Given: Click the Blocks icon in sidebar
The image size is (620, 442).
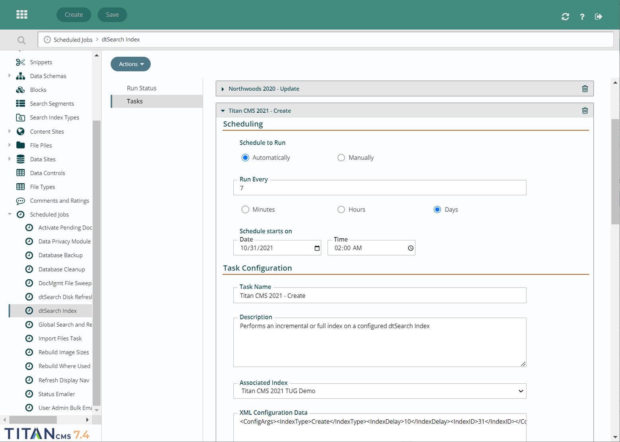Looking at the screenshot, I should pos(20,90).
